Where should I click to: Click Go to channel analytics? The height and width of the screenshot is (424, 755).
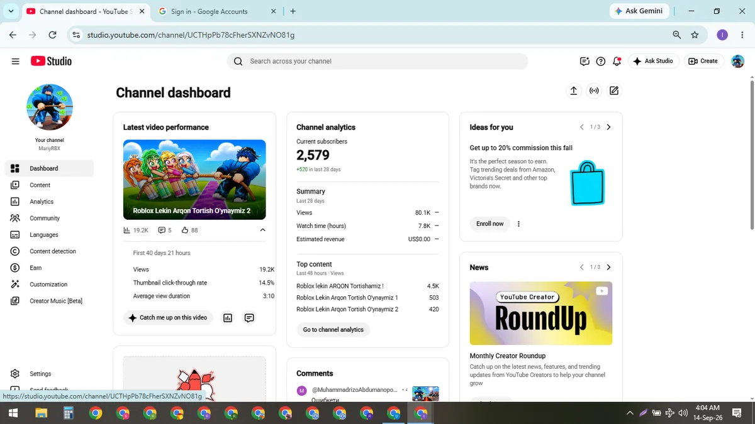(333, 329)
